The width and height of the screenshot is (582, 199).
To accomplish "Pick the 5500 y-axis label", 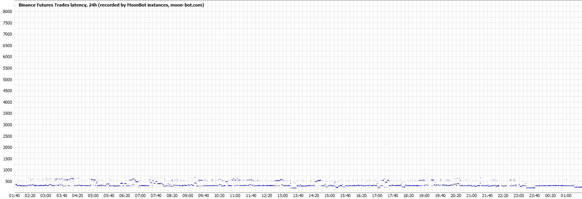I will coord(8,68).
